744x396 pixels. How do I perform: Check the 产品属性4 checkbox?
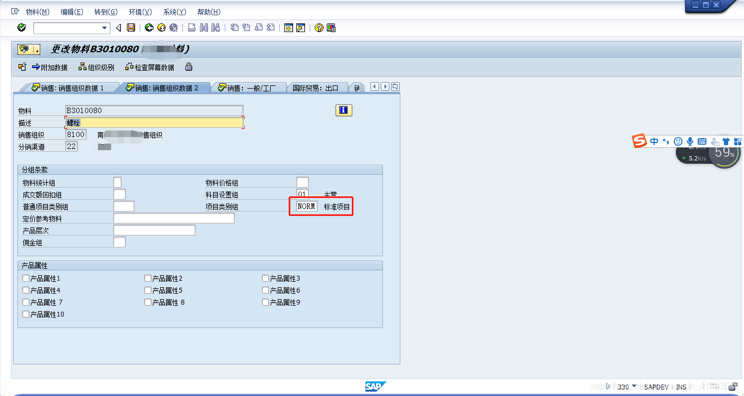[x=26, y=290]
